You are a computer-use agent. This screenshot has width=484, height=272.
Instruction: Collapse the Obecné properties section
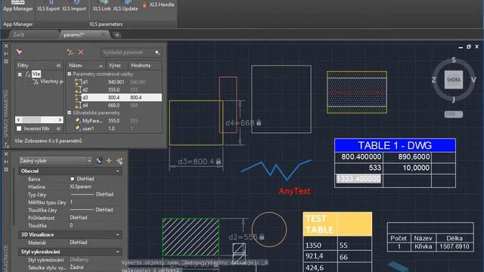(118, 171)
